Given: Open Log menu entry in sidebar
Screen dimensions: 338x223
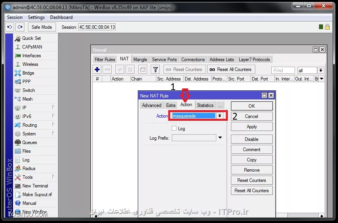Looking at the screenshot, I should click(26, 160).
